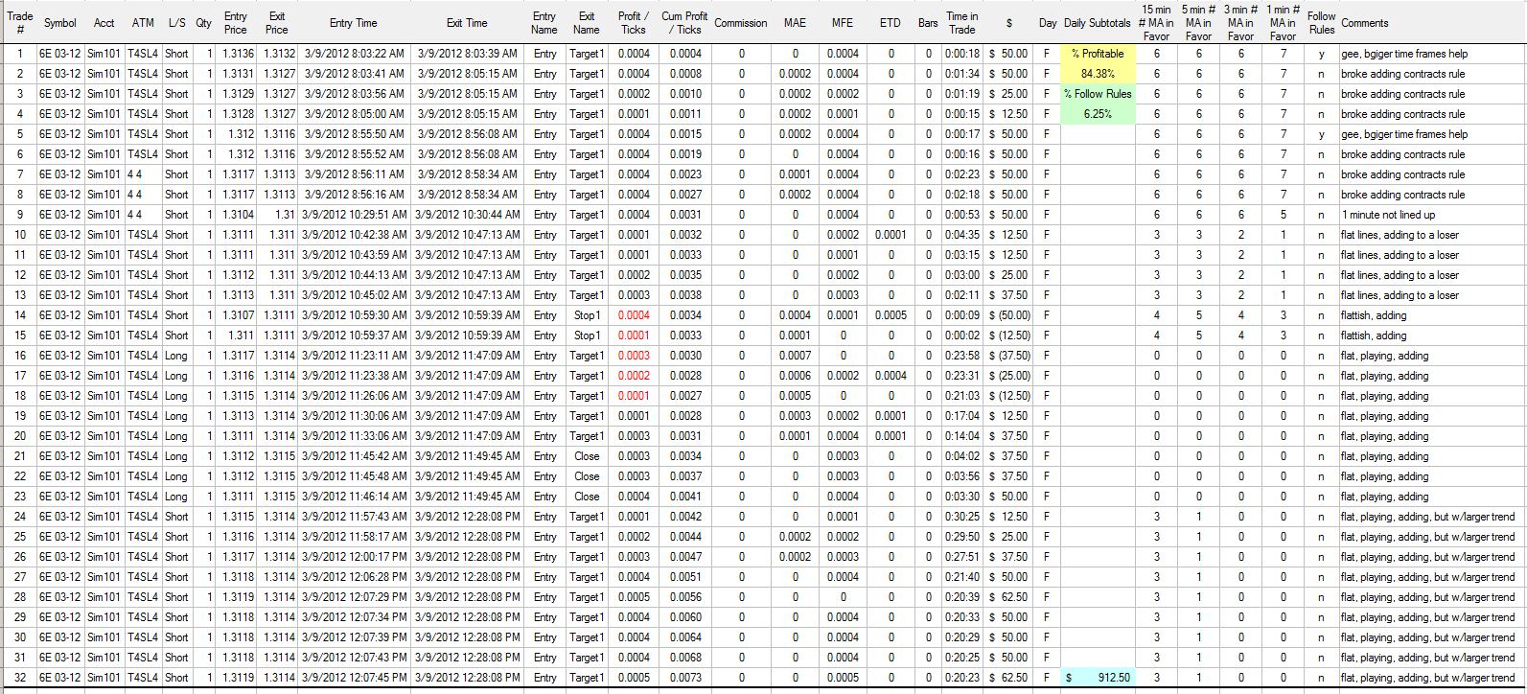
Task: Click the $ column header
Action: click(x=1009, y=23)
